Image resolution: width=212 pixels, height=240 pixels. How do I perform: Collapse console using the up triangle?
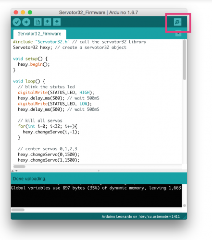point(12,171)
